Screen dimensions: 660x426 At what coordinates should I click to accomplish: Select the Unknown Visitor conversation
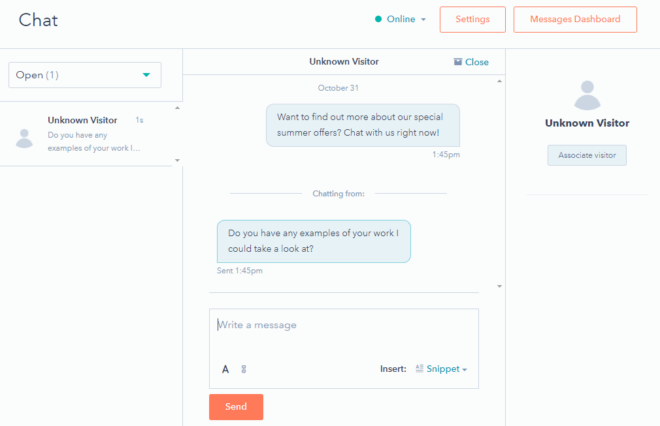(91, 134)
